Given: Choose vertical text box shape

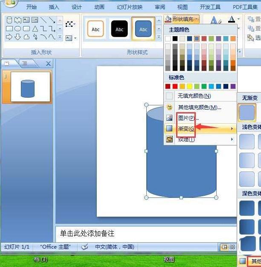Looking at the screenshot, I should 35,20.
